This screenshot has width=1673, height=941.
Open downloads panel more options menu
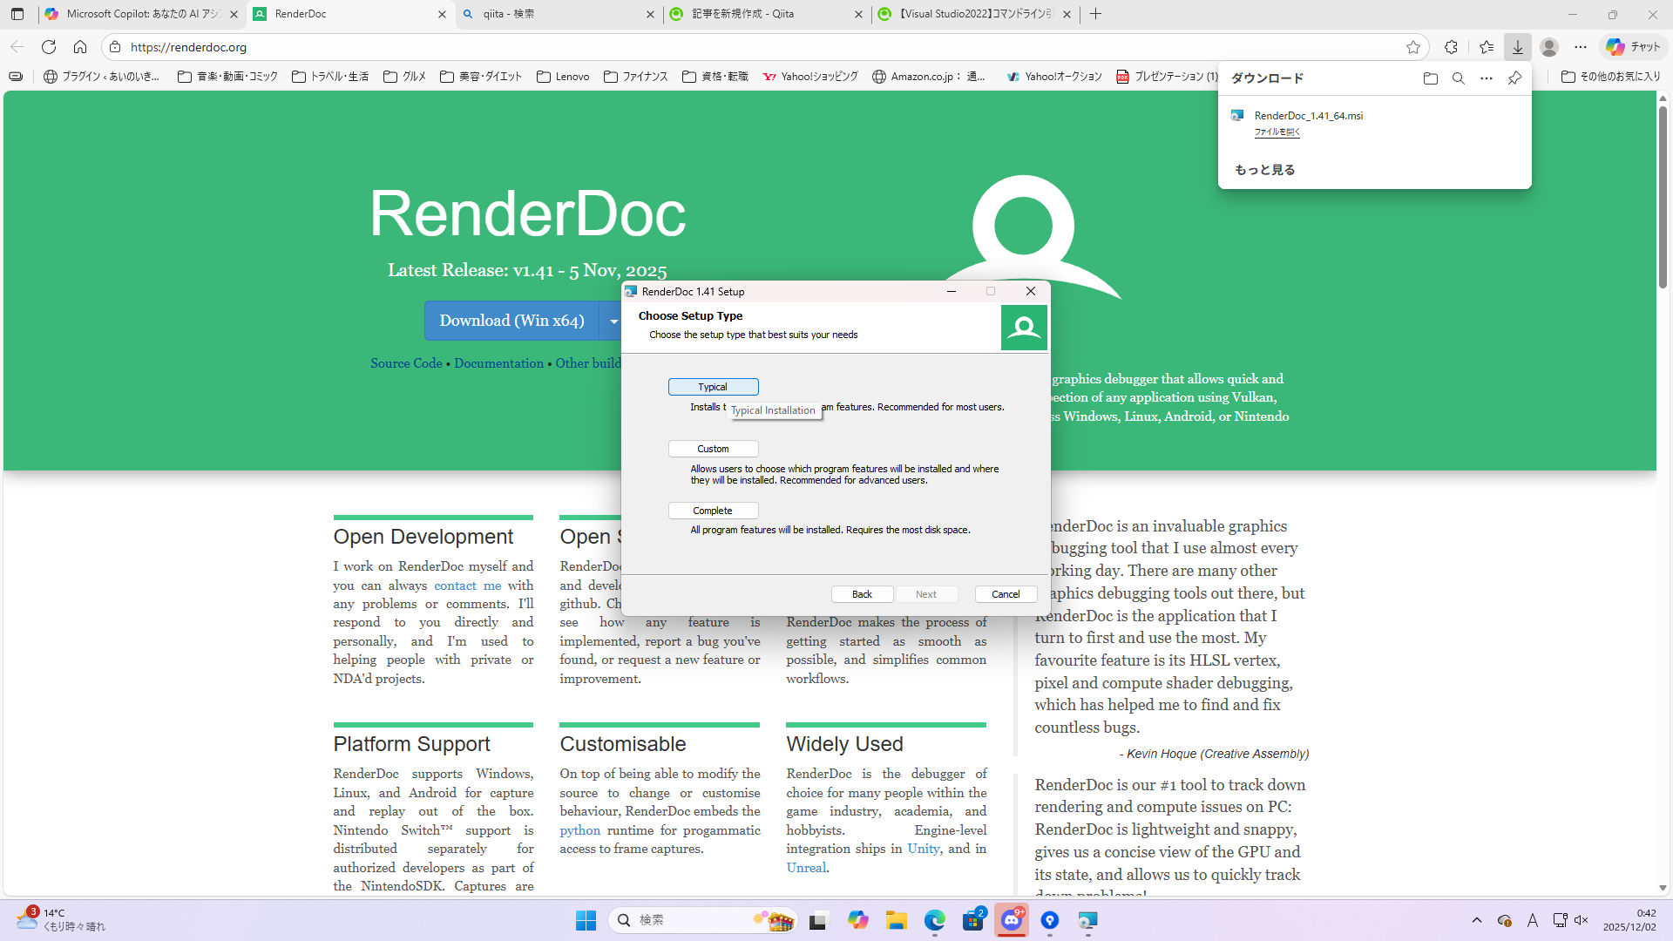[x=1487, y=78]
